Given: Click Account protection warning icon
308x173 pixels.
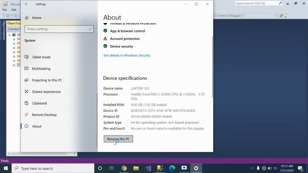Looking at the screenshot, I should [105, 38].
